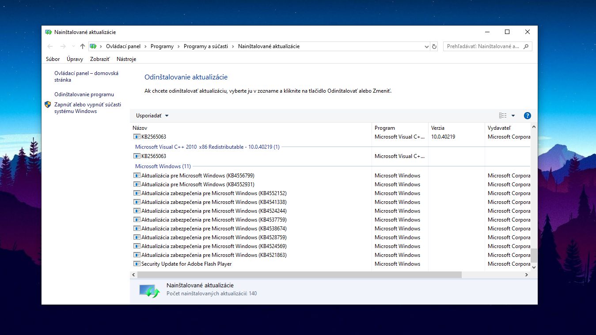
Task: Select security update KB4528759
Action: point(330,237)
